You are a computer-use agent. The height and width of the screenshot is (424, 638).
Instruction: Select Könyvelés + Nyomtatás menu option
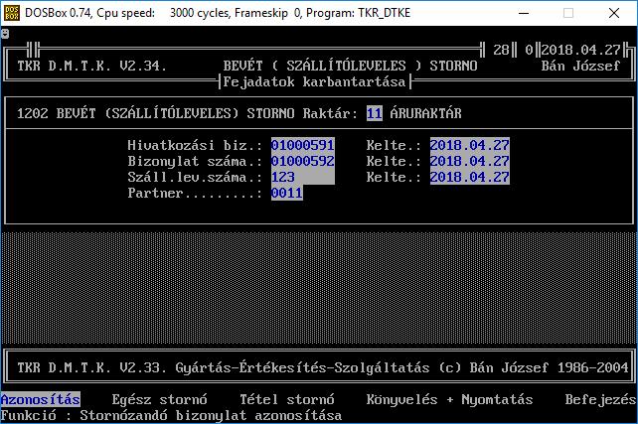tap(449, 399)
